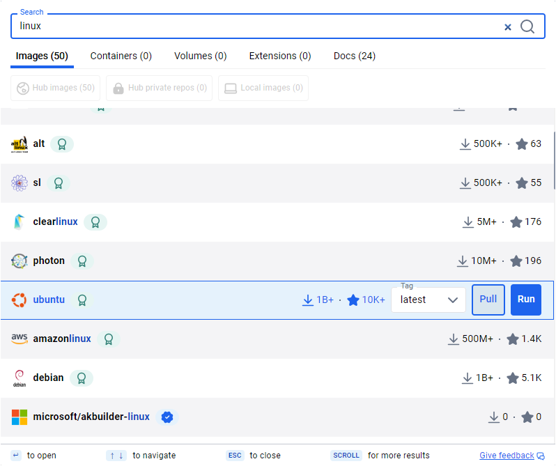Click the 500M+ download count of amazonlinux

point(478,339)
